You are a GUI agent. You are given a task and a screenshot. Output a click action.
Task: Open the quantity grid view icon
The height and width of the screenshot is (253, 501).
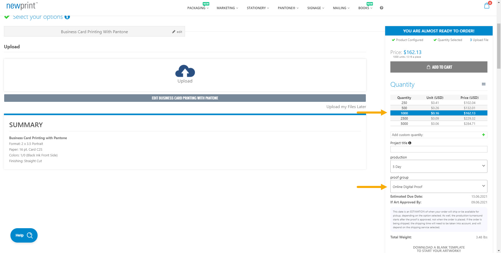click(x=484, y=84)
